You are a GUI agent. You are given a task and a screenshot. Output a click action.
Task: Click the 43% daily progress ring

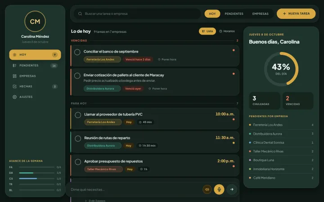(x=281, y=69)
